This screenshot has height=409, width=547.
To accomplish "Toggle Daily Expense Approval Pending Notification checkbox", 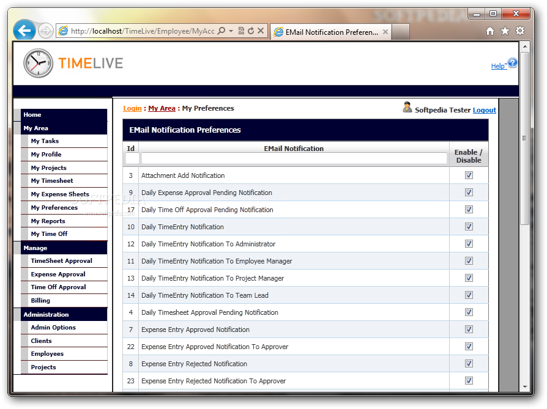I will point(469,193).
